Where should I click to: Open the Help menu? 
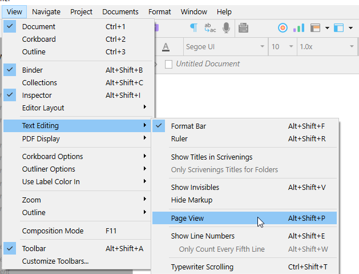tap(224, 11)
